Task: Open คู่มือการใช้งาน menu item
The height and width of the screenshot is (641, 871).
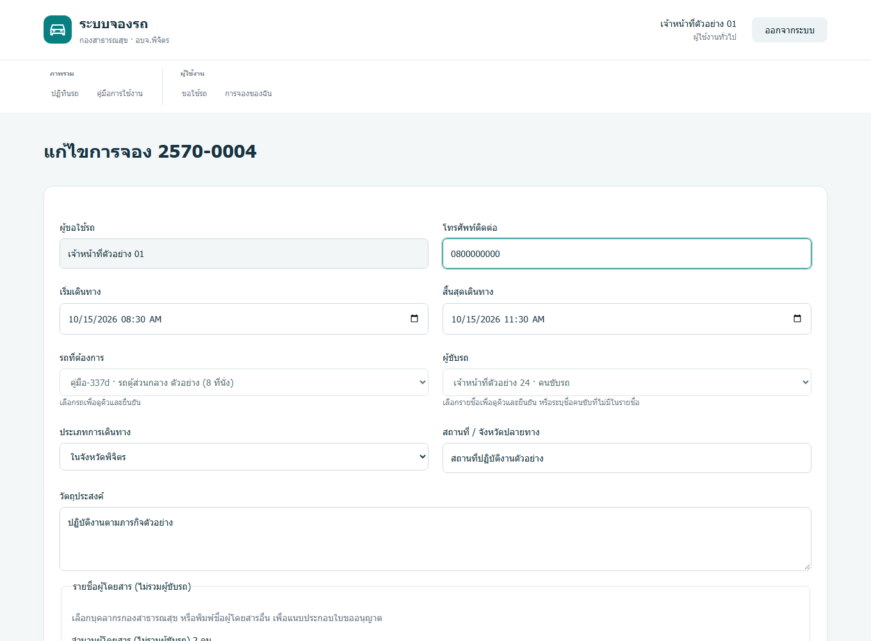Action: (x=120, y=94)
